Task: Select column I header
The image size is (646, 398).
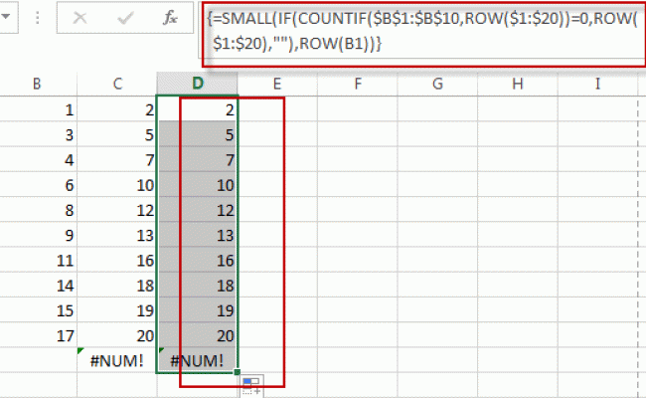Action: pos(597,84)
